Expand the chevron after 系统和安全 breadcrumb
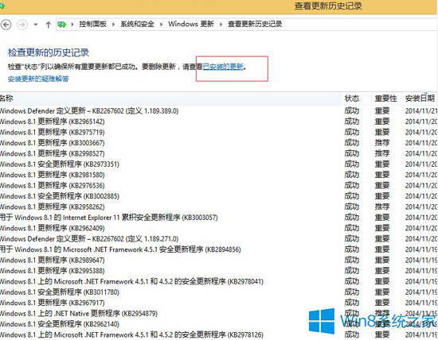The image size is (438, 340). point(161,25)
